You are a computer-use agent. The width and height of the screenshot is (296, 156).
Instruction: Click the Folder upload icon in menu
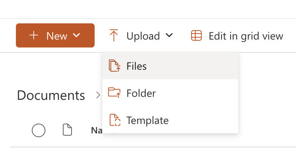pos(114,93)
